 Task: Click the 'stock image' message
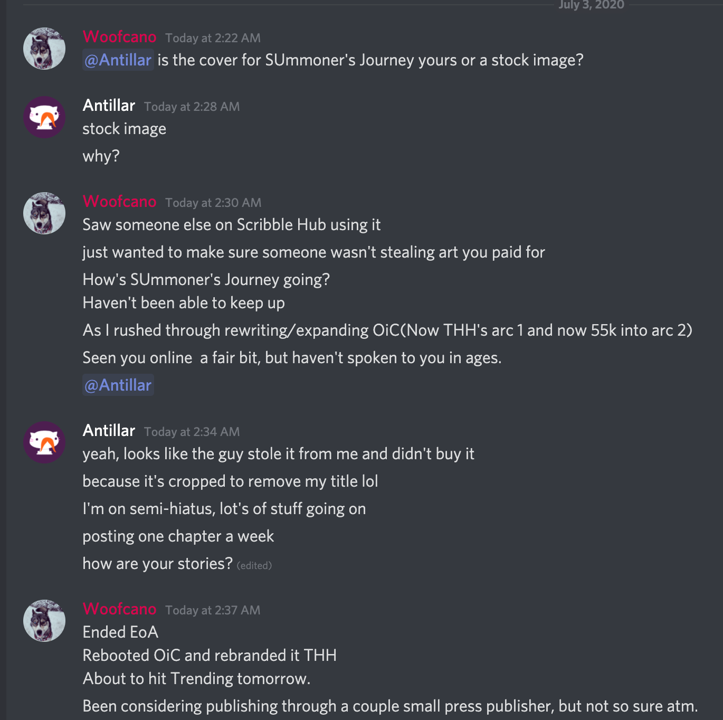pos(125,129)
